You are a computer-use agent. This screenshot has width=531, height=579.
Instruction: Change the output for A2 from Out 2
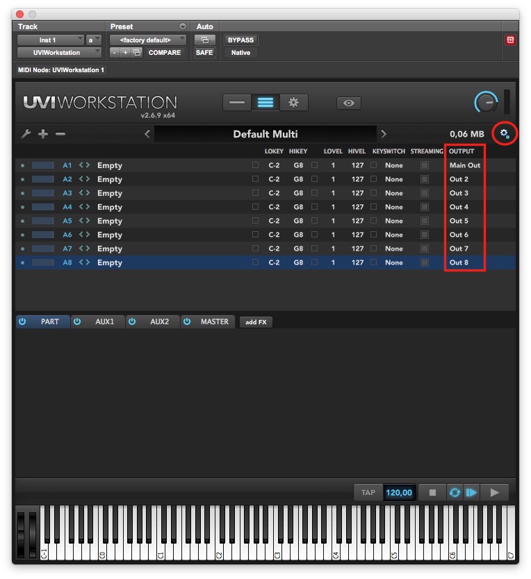pos(459,179)
